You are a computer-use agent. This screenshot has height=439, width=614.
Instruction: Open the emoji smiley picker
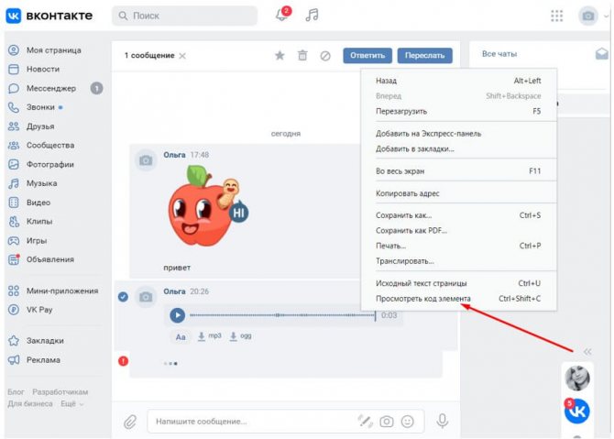[408, 422]
